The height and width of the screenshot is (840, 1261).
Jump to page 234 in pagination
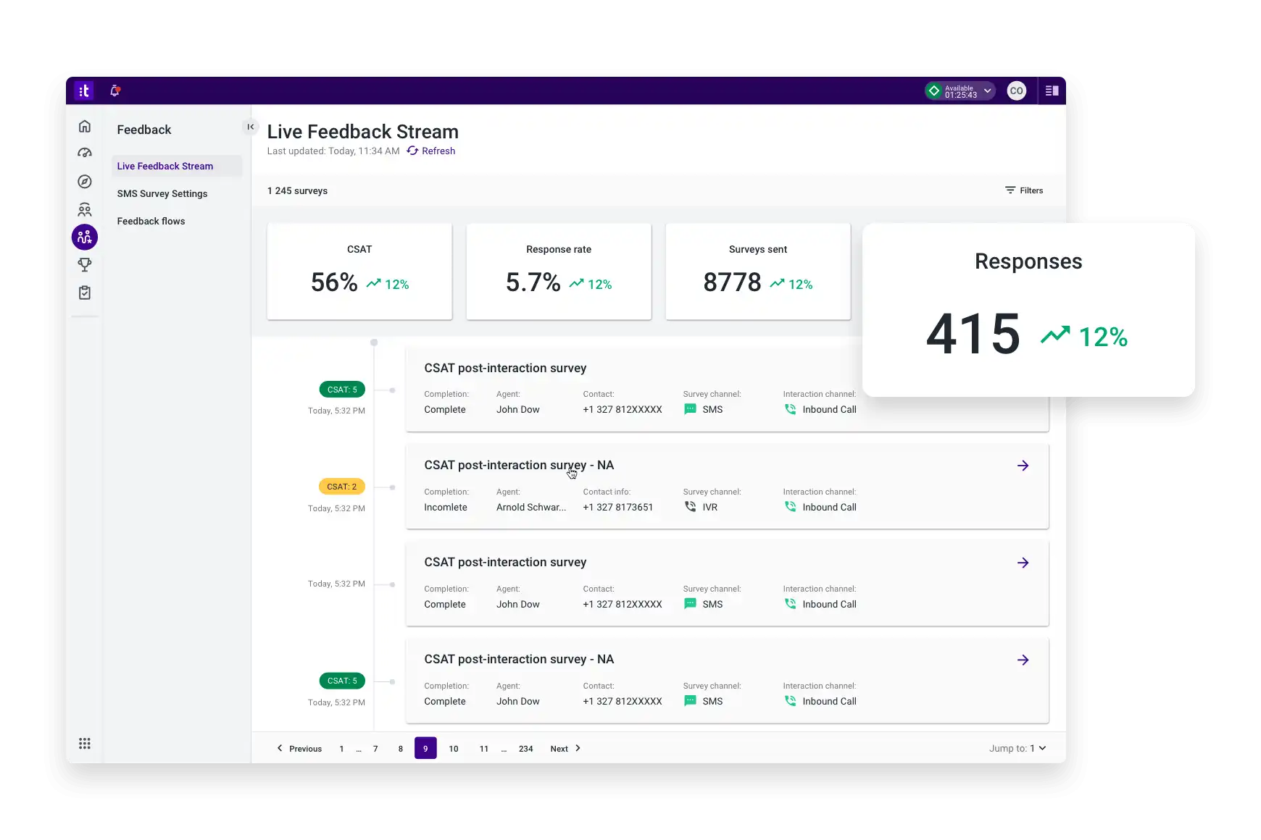point(526,748)
